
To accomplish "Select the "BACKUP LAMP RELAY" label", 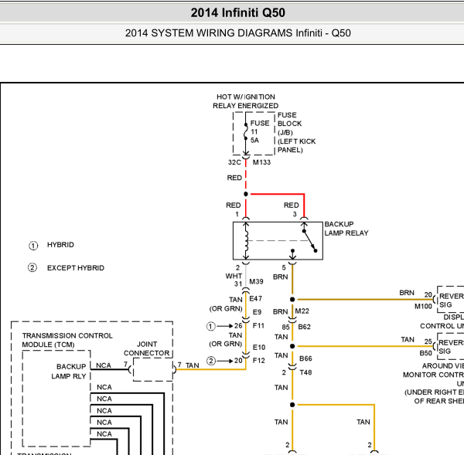I will point(346,229).
